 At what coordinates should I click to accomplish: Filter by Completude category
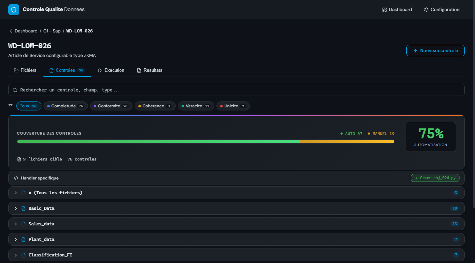point(66,106)
